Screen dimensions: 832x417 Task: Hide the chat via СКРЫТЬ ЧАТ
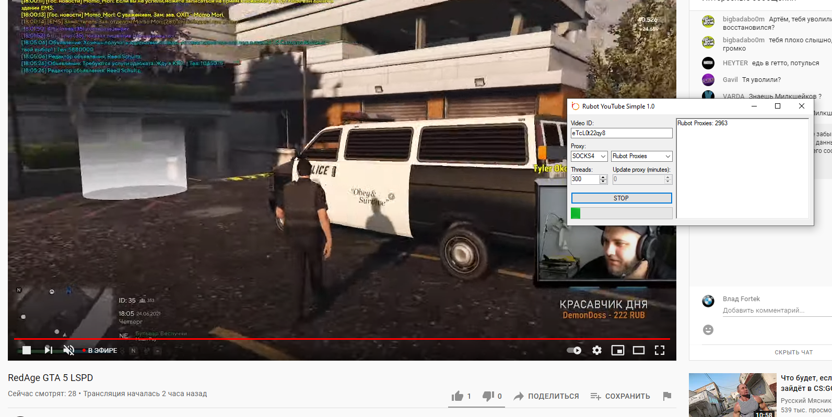click(x=793, y=352)
